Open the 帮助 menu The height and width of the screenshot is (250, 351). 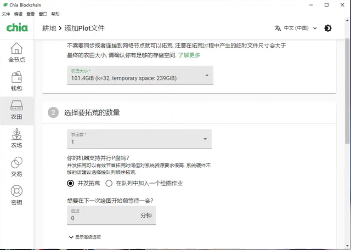coord(55,14)
